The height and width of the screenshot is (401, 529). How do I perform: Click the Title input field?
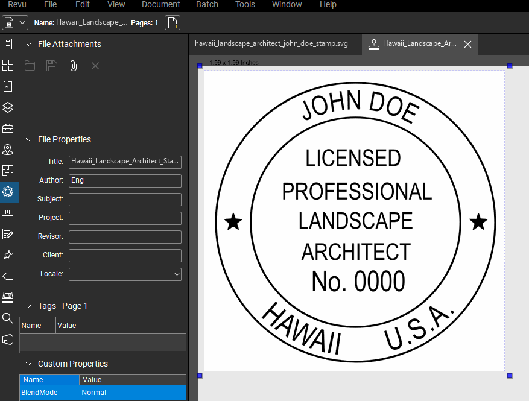click(125, 162)
